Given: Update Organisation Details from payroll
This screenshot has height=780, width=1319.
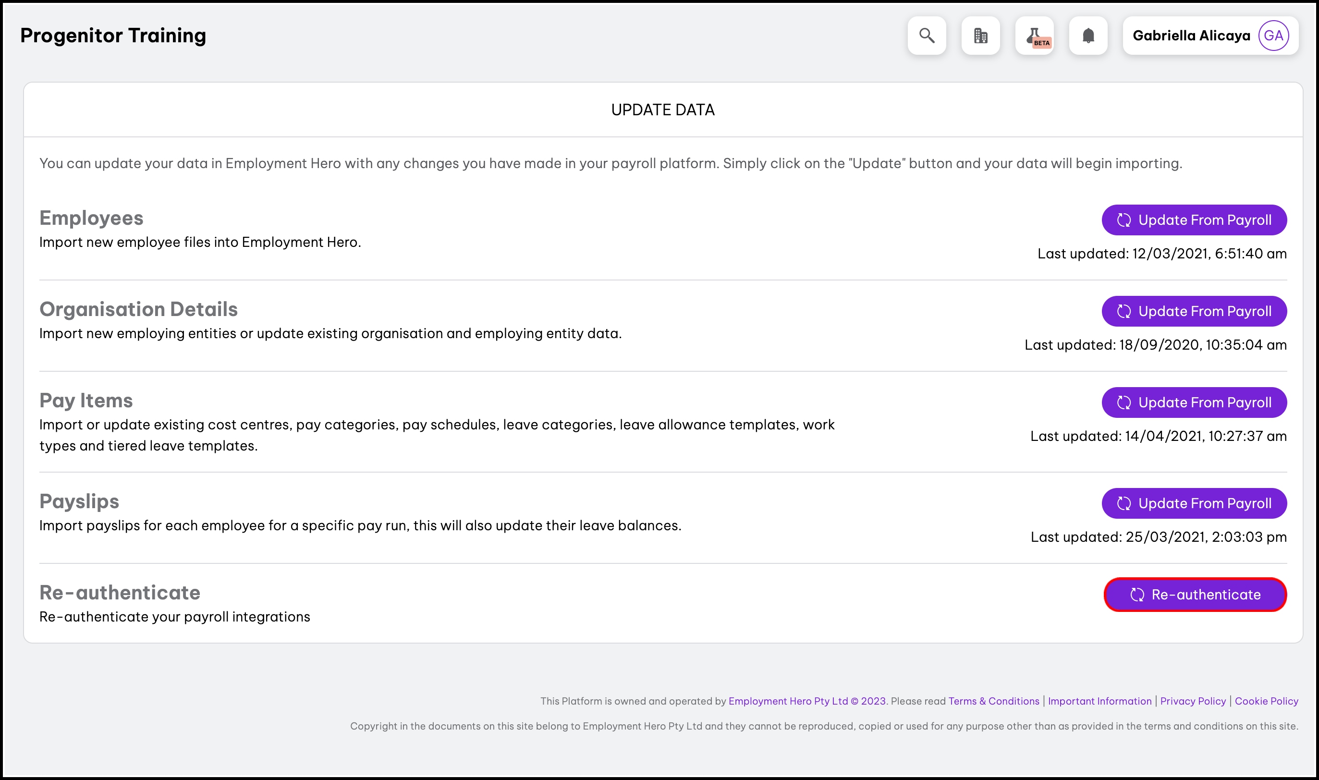Looking at the screenshot, I should pyautogui.click(x=1194, y=311).
